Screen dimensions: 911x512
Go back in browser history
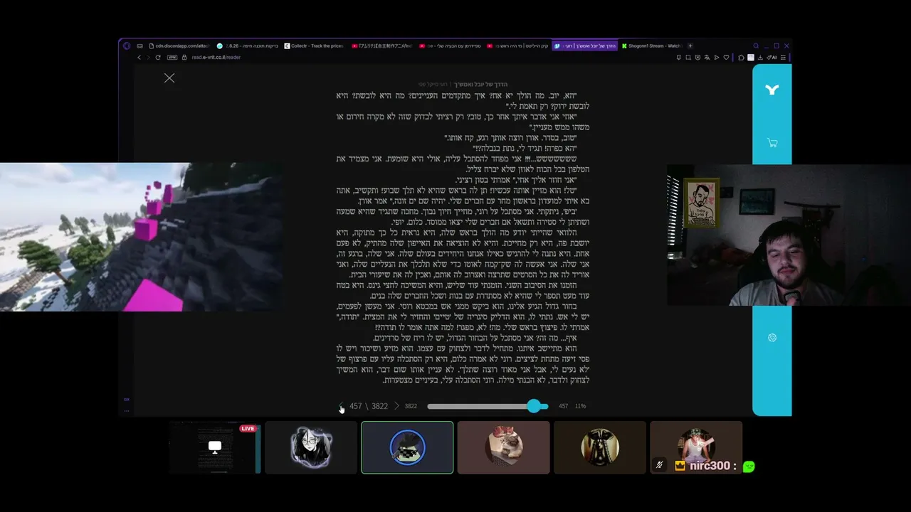coord(139,57)
